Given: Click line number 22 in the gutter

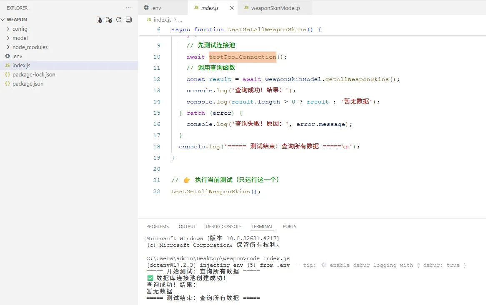Looking at the screenshot, I should click(157, 192).
